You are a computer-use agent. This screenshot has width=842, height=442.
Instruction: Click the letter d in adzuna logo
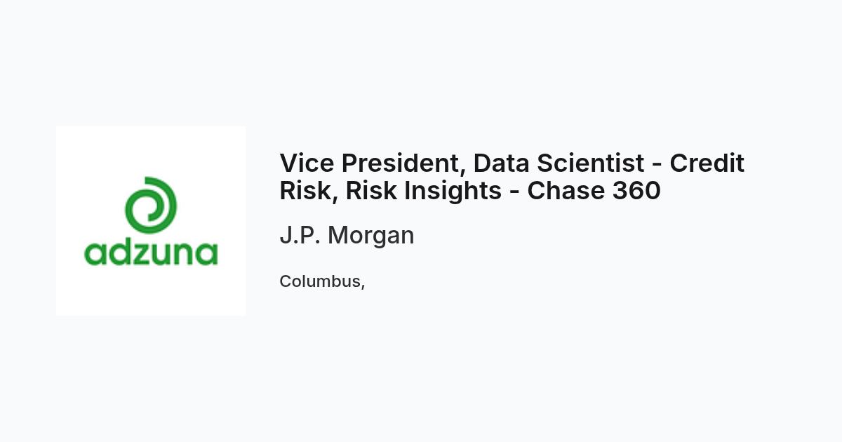(120, 250)
